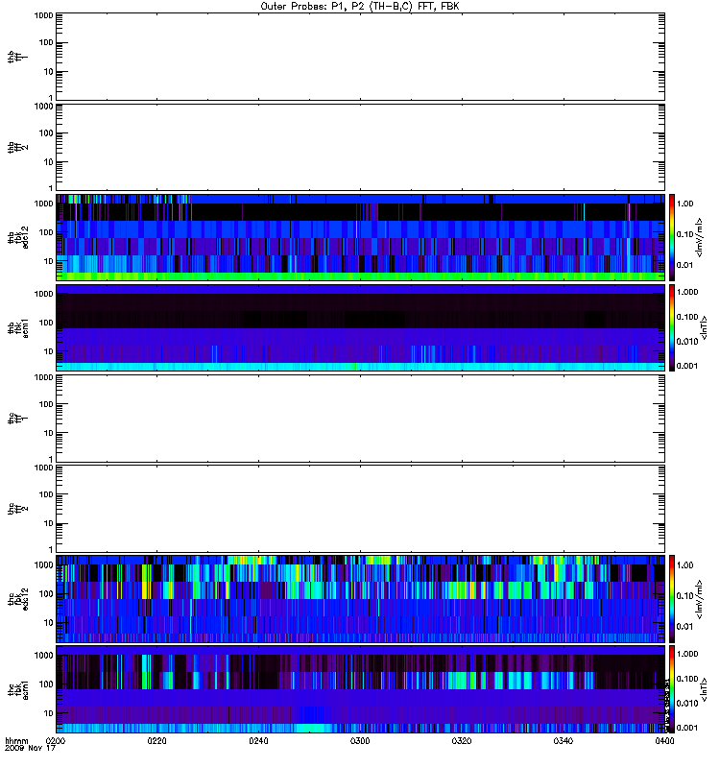Click the "0.001" tick on thb scm1 color bar
This screenshot has height=768, width=720.
tap(686, 366)
